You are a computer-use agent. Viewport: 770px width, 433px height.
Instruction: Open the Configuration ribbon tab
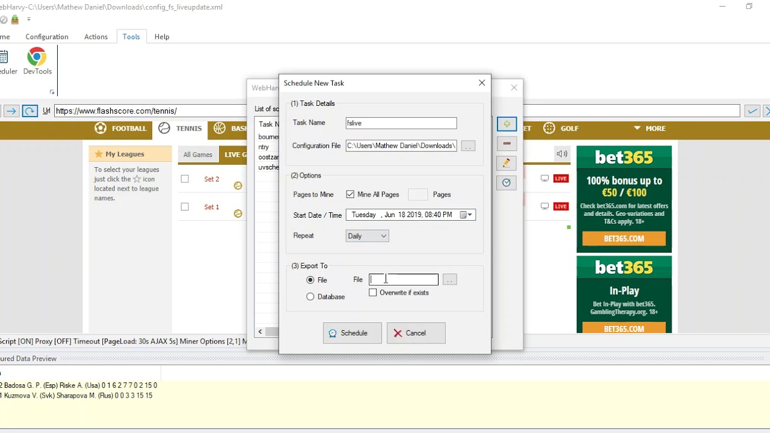click(x=47, y=37)
